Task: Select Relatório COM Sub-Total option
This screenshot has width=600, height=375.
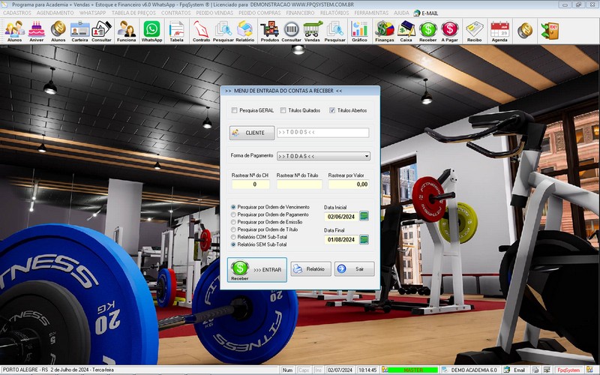Action: [233, 237]
